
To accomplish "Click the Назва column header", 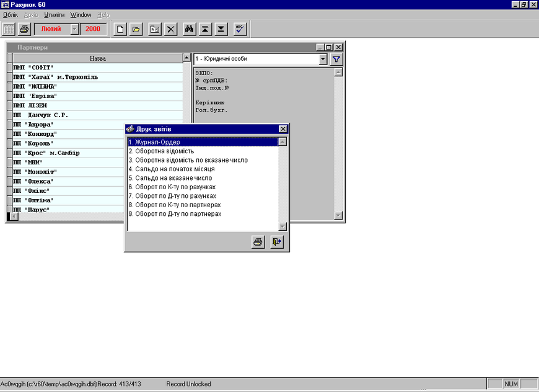I will click(x=98, y=58).
